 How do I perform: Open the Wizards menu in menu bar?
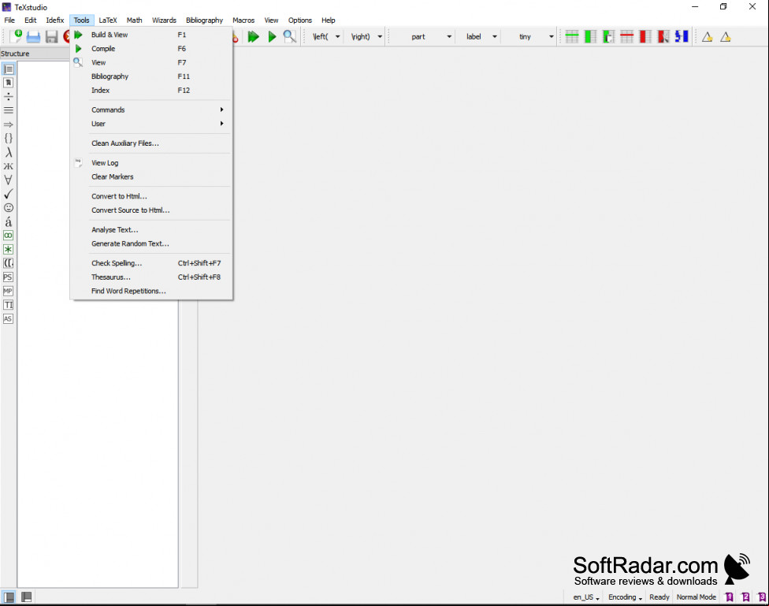click(x=164, y=20)
